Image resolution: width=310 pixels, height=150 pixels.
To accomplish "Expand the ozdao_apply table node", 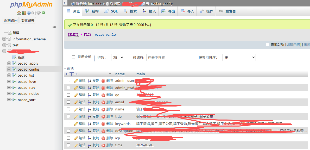I will 9,63.
